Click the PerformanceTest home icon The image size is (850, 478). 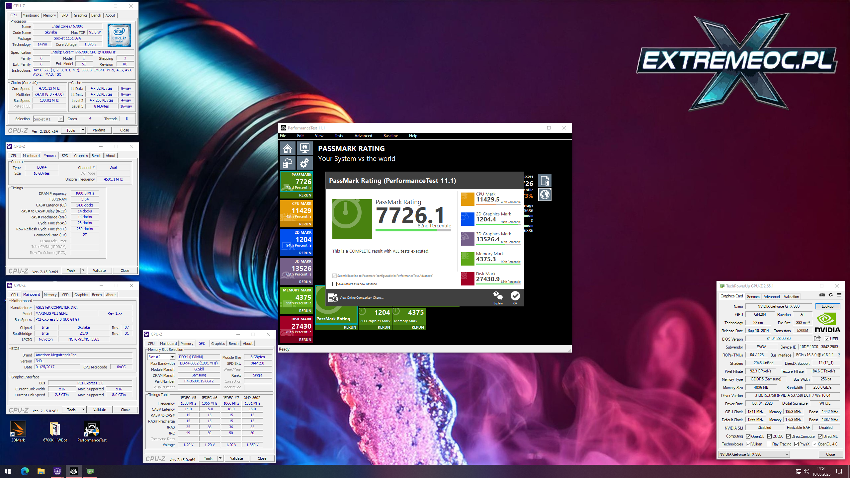tap(288, 148)
